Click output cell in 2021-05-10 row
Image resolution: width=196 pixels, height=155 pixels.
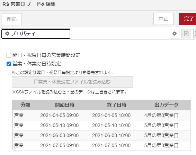167,125
